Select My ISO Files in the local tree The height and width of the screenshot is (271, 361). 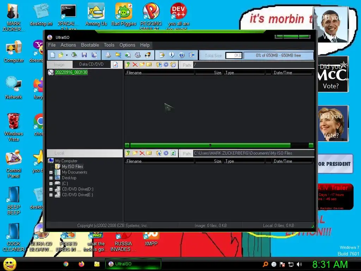point(73,167)
